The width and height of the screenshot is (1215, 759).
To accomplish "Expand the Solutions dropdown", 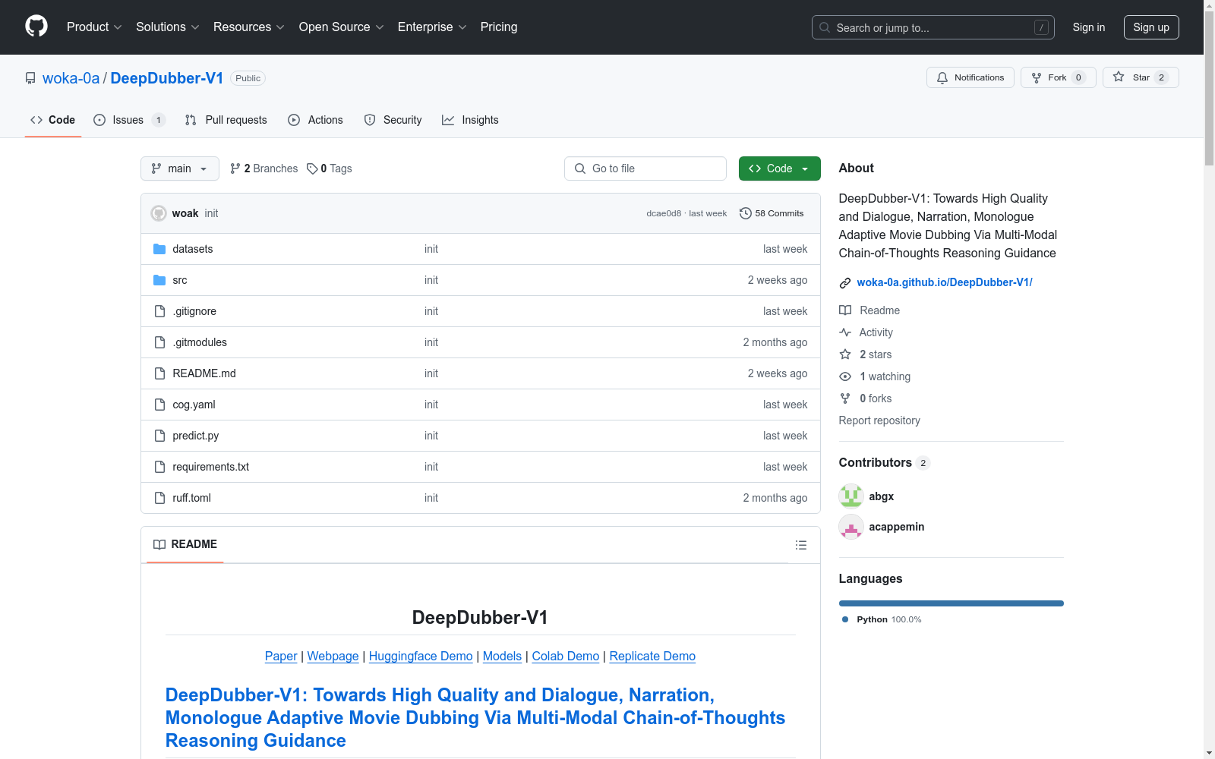I will pos(167,27).
